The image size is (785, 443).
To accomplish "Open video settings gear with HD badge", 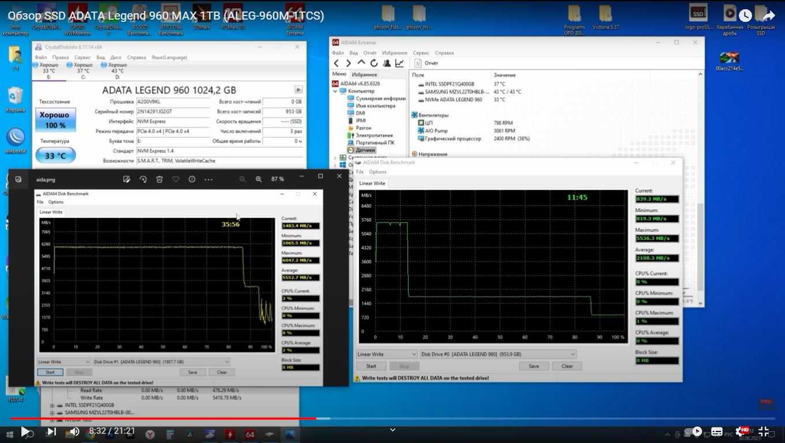I will pos(741,431).
